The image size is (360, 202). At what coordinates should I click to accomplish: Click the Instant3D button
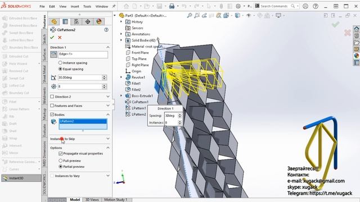(21, 178)
